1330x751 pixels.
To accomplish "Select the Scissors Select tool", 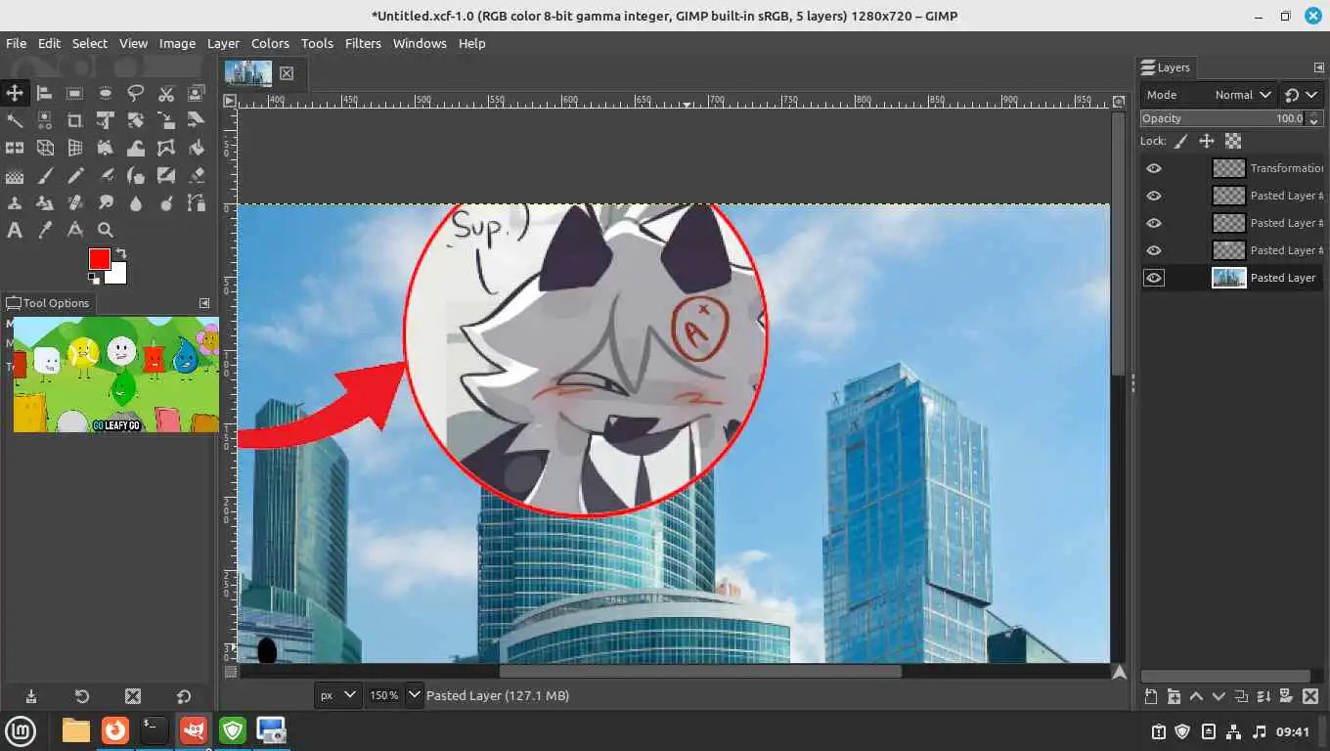I will pos(166,93).
